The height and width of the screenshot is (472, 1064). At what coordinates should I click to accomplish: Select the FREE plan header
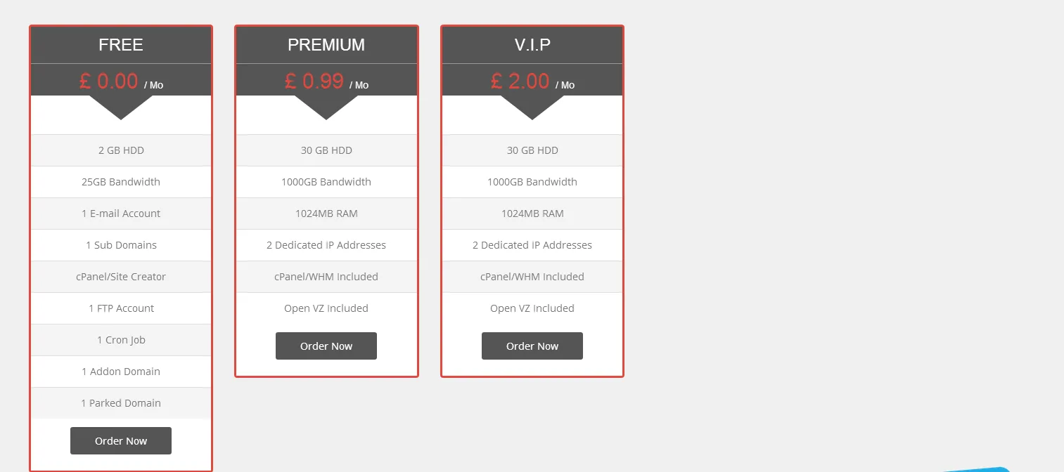tap(121, 45)
